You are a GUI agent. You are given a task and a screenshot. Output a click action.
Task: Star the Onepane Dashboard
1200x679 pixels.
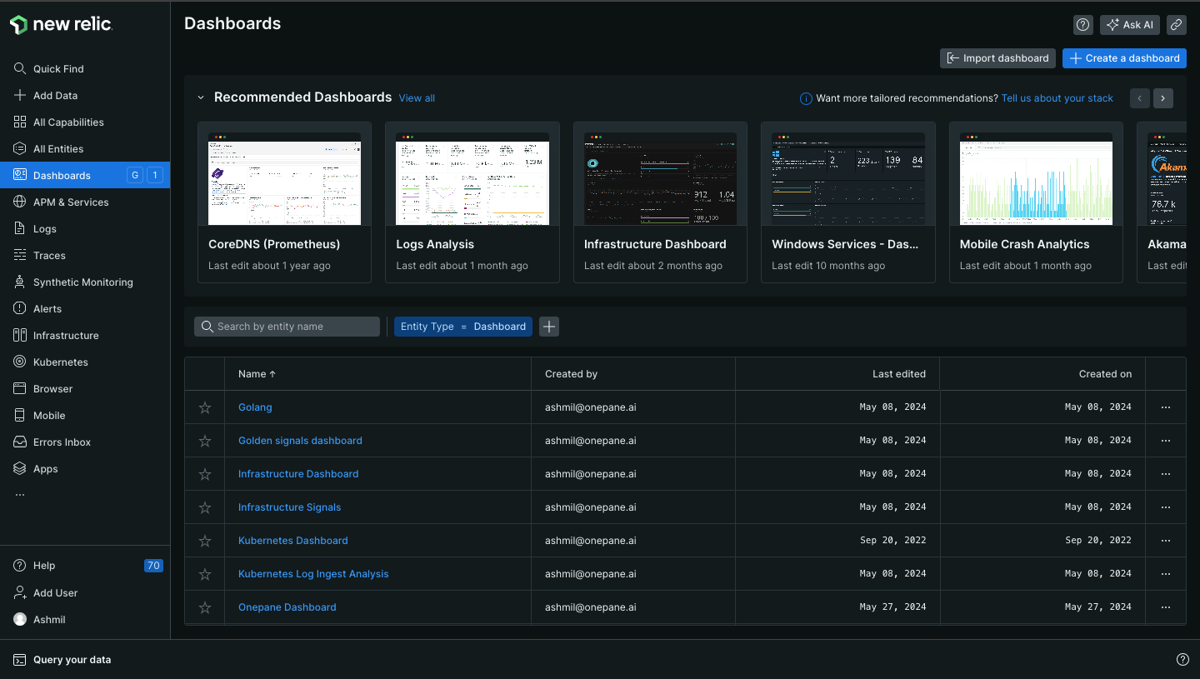click(205, 607)
